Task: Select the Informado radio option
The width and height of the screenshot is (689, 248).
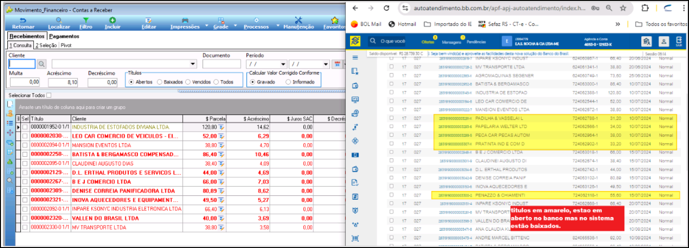Action: pos(288,82)
